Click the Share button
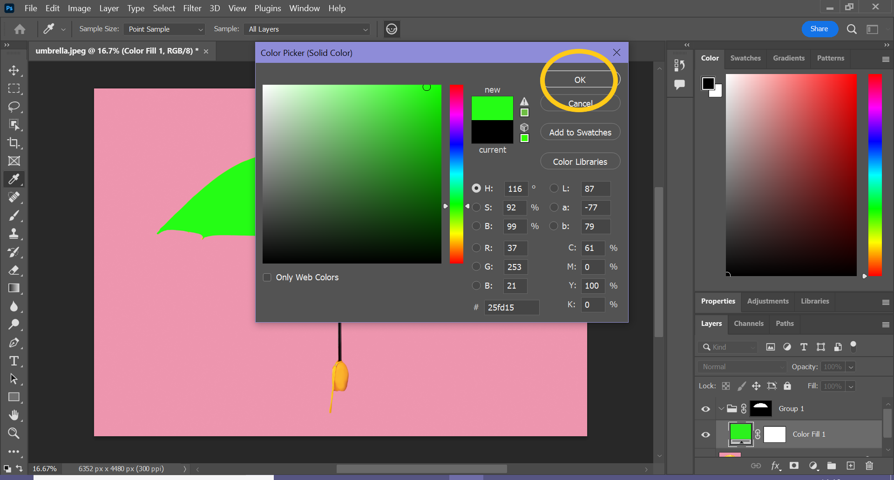The height and width of the screenshot is (480, 894). click(x=819, y=29)
